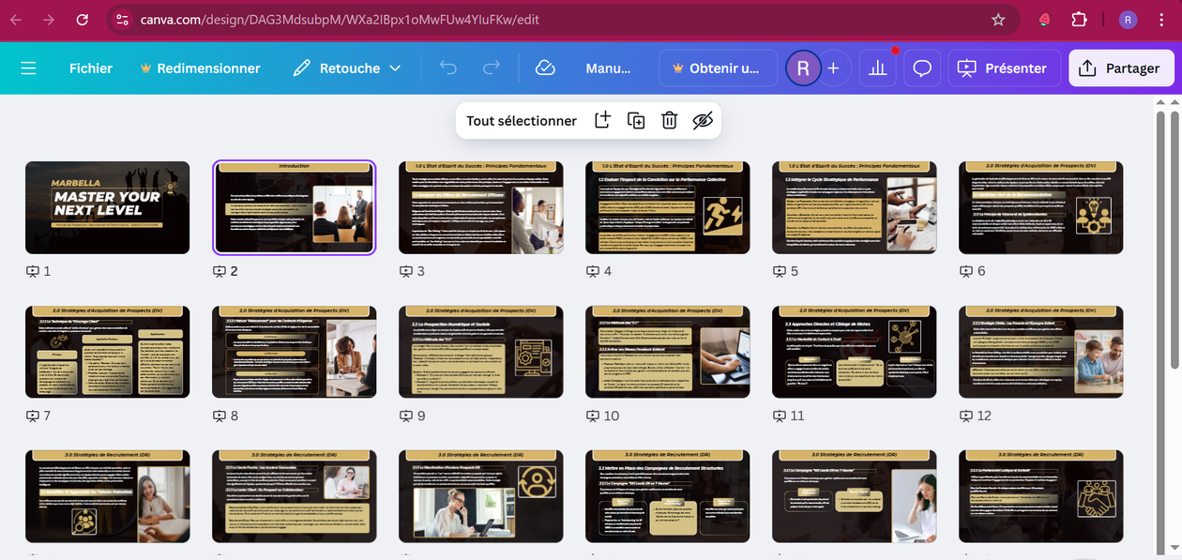Open the comments speech bubble icon
The height and width of the screenshot is (560, 1182).
click(x=922, y=68)
